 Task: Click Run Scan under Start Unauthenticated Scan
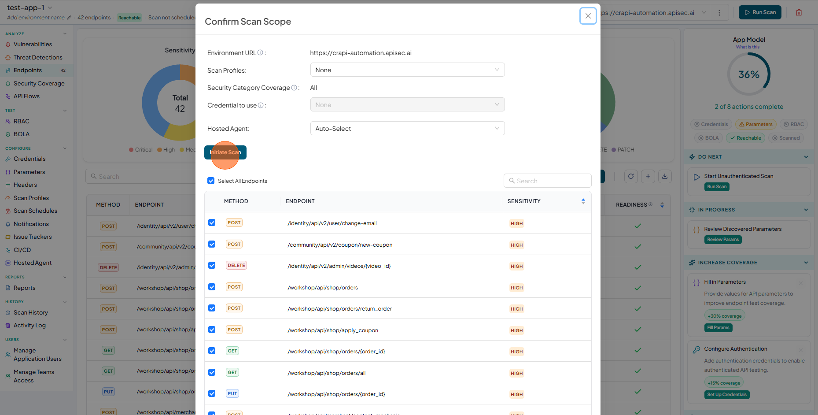click(x=717, y=187)
